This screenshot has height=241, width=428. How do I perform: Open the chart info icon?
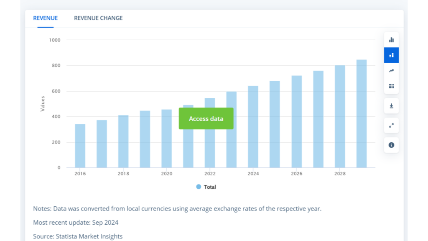pyautogui.click(x=391, y=145)
